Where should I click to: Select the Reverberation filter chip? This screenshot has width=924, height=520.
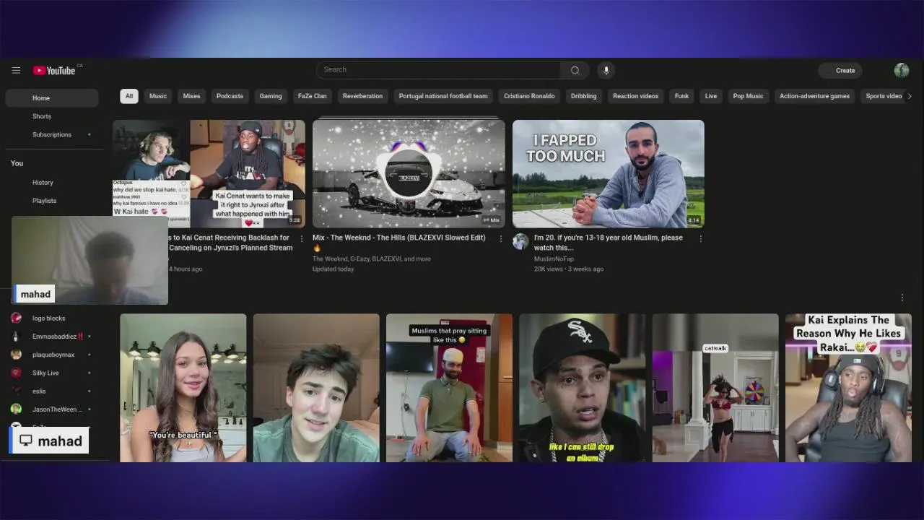(x=362, y=96)
